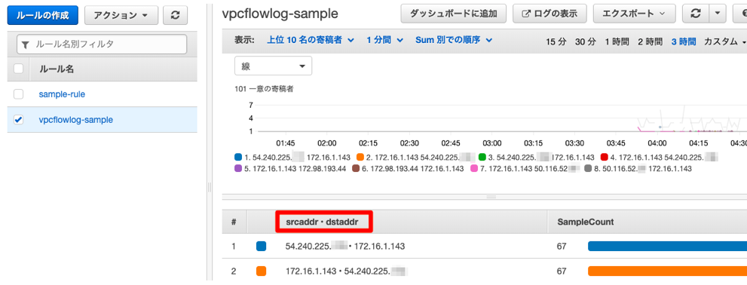
Task: Select the 2 時間 time range
Action: pyautogui.click(x=651, y=41)
